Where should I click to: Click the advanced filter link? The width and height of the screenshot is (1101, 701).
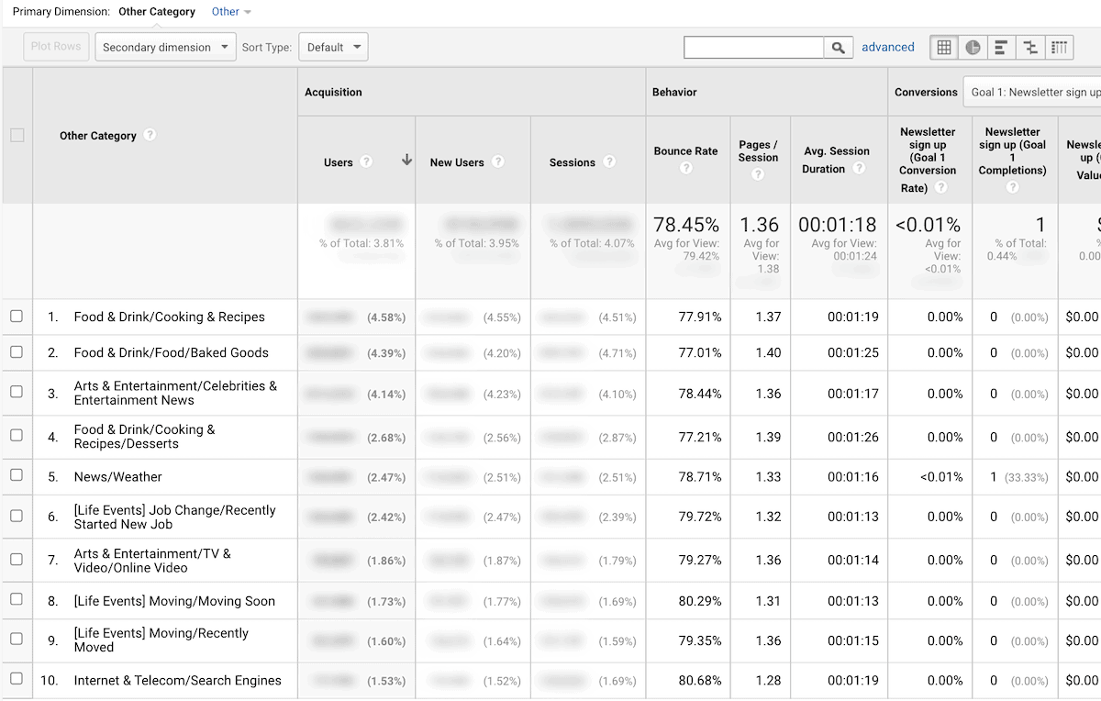(887, 47)
